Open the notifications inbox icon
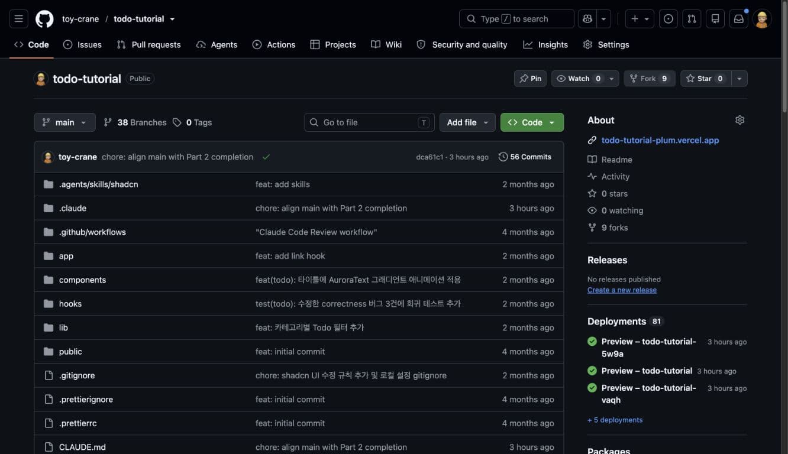Viewport: 788px width, 454px height. pyautogui.click(x=739, y=19)
